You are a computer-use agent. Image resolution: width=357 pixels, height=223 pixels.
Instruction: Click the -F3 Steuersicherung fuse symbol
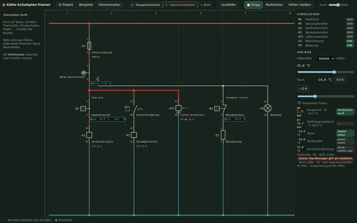[89, 46]
